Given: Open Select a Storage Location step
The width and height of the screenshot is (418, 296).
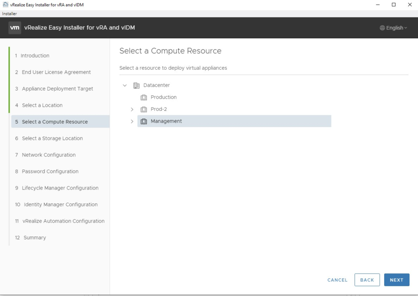Looking at the screenshot, I should pyautogui.click(x=49, y=138).
